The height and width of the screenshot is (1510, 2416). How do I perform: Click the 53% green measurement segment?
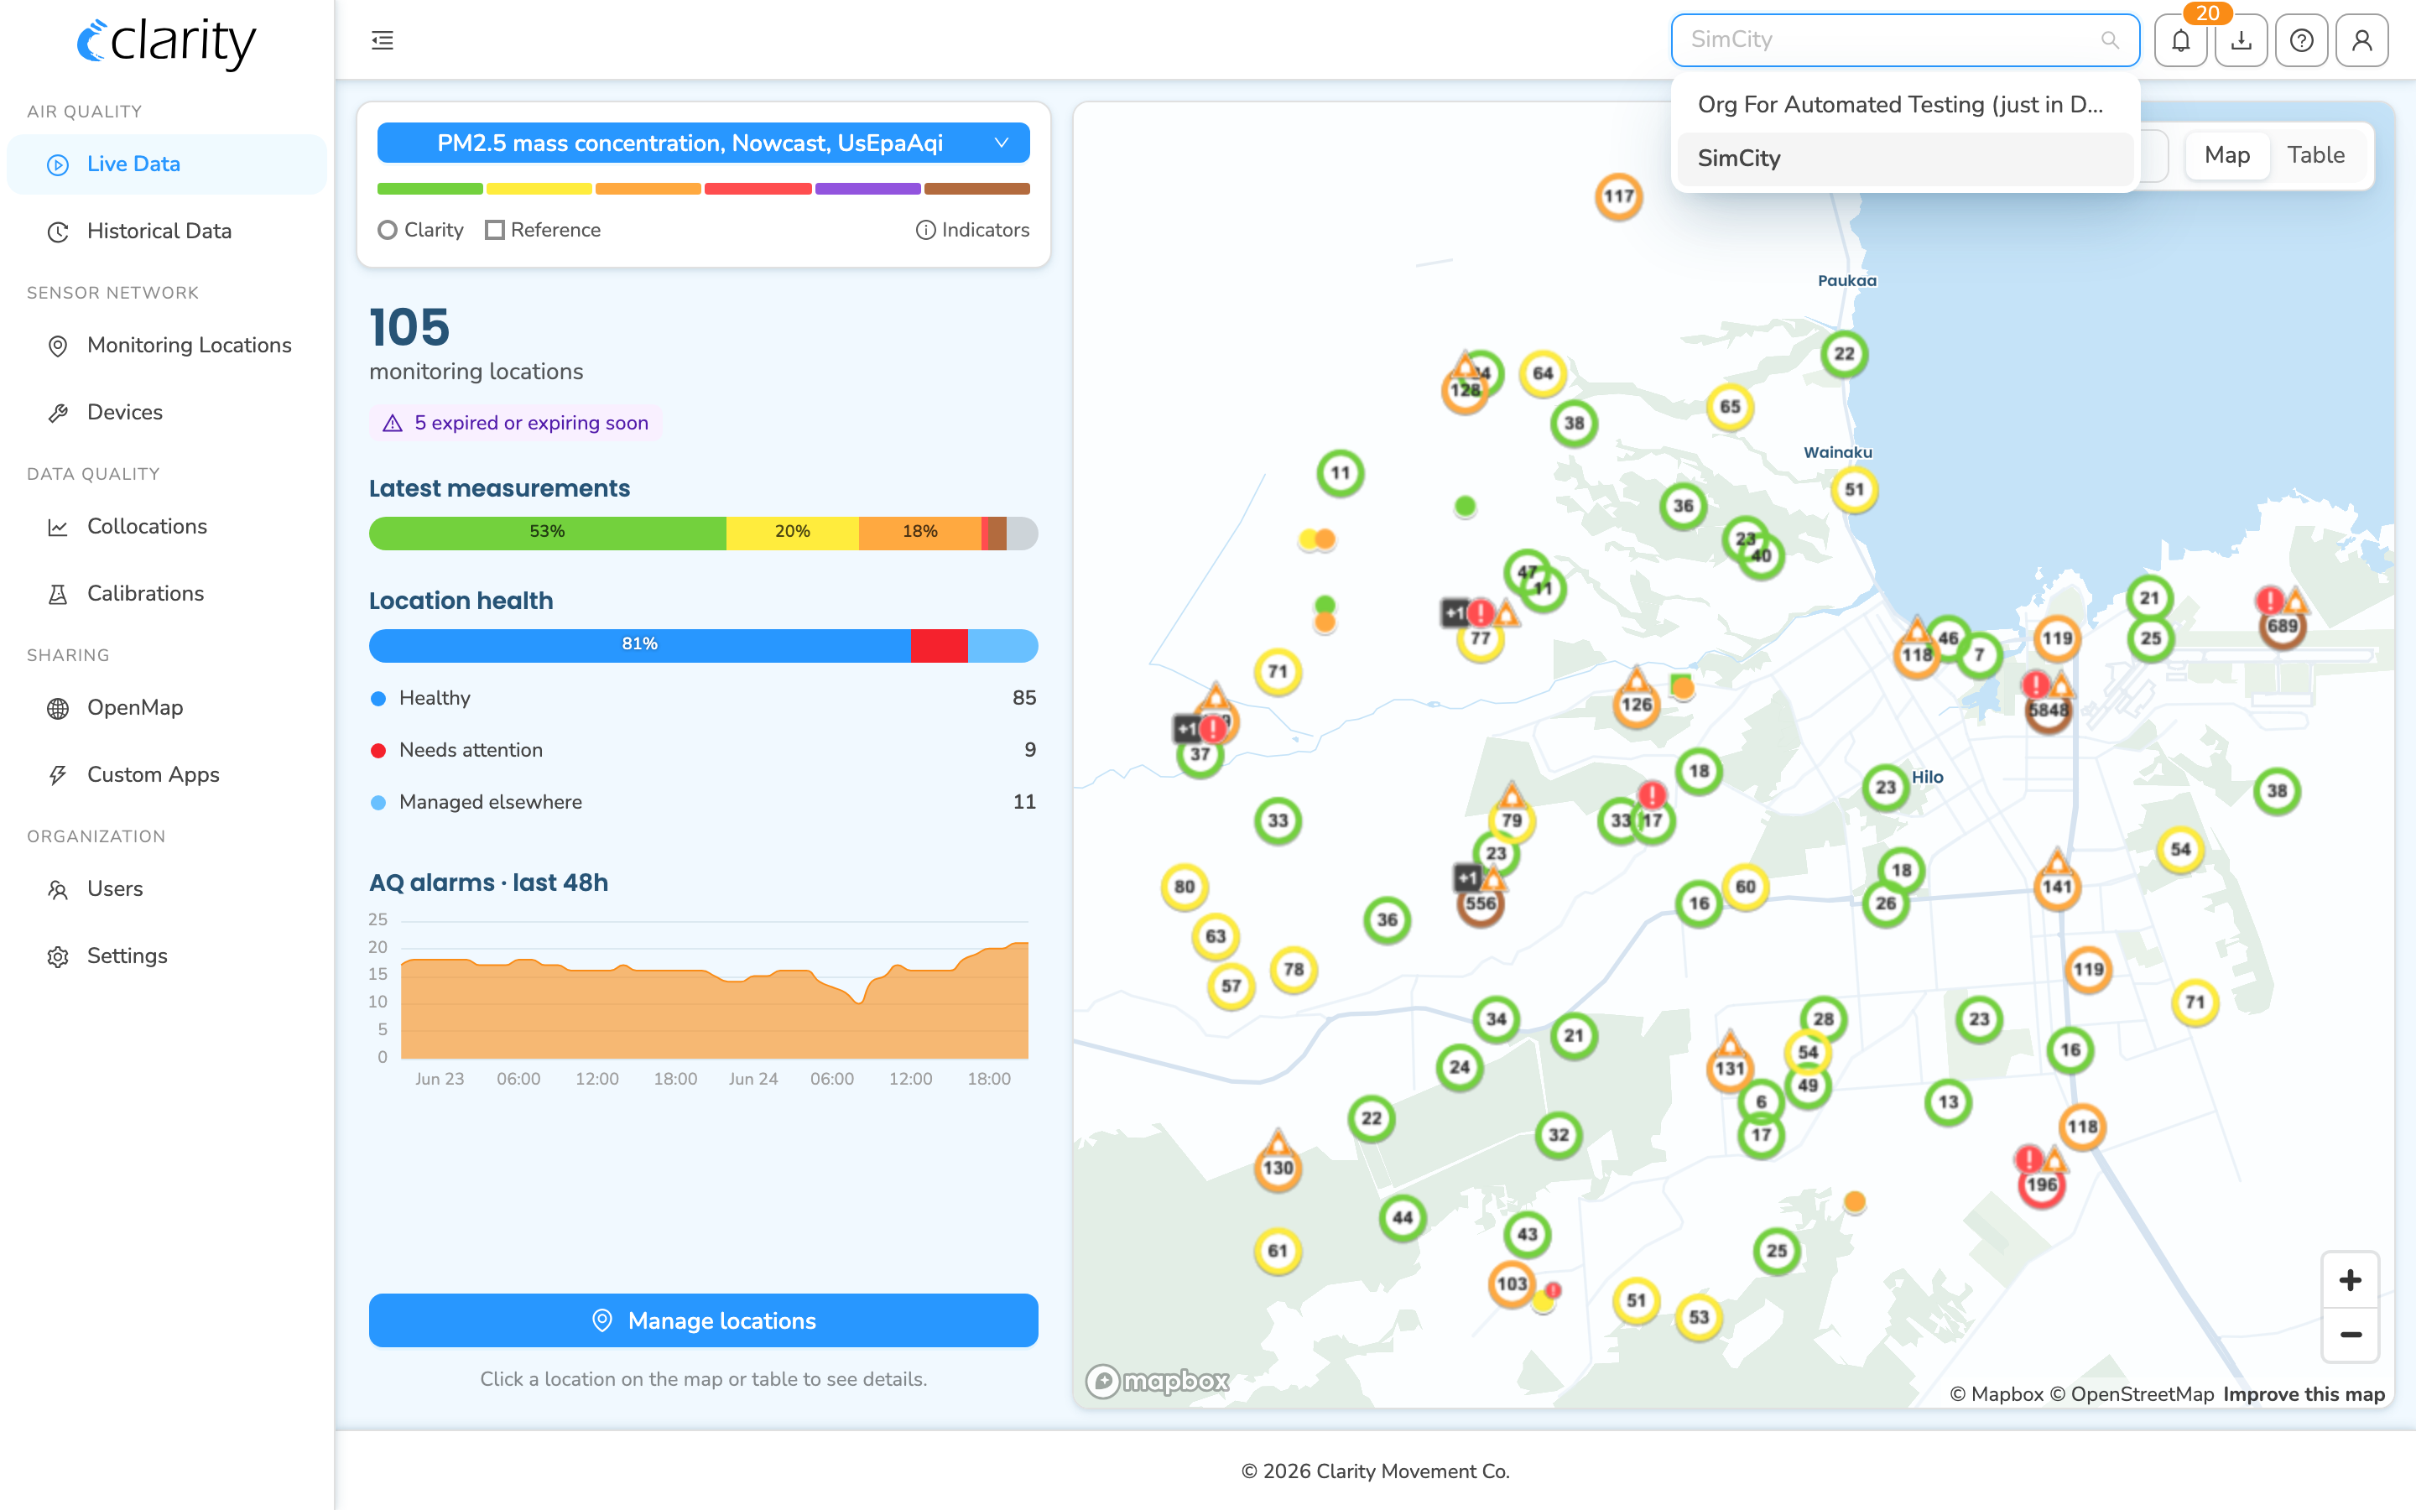pyautogui.click(x=547, y=534)
